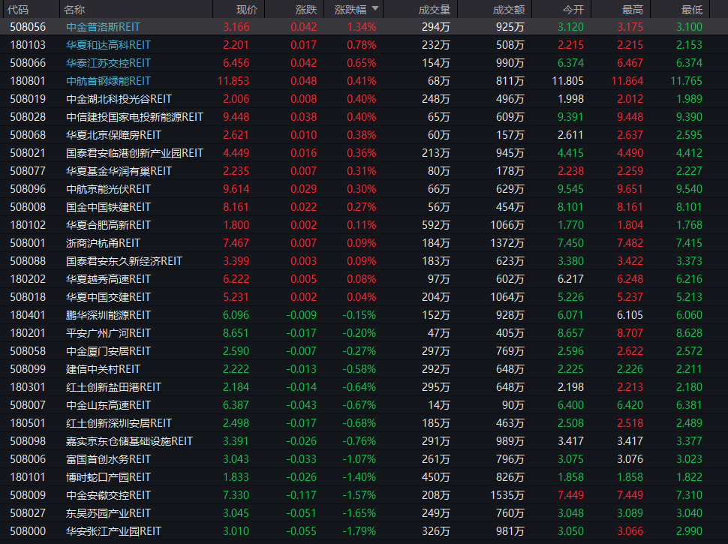728x544 pixels.
Task: Select 中信建投国家电投新能源REIT name
Action: pyautogui.click(x=134, y=117)
